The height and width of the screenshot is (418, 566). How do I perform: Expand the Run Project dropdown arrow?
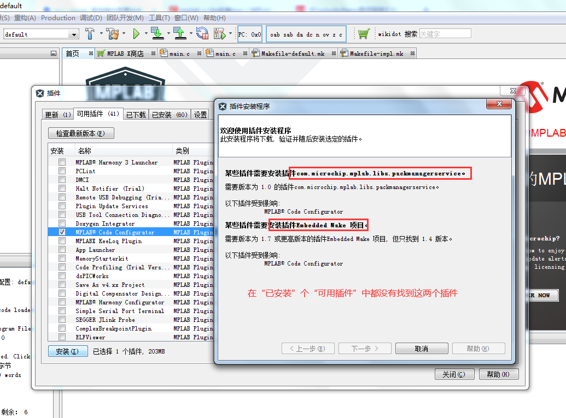(x=146, y=33)
